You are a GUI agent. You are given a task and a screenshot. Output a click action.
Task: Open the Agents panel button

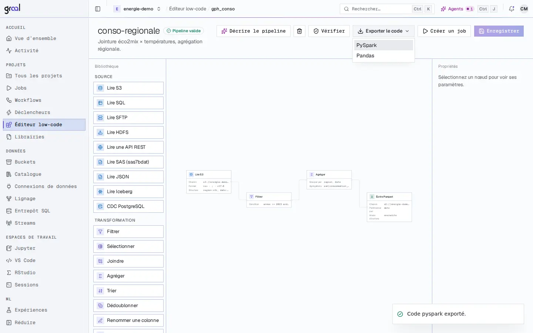[x=457, y=9]
